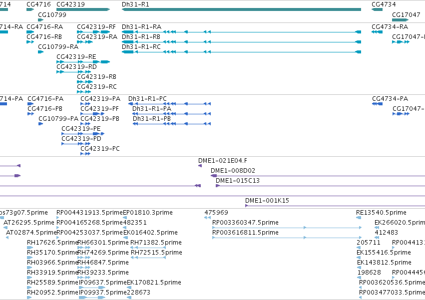The image size is (425, 300).
Task: Select transcript CG10799-RA
Action: pos(40,52)
